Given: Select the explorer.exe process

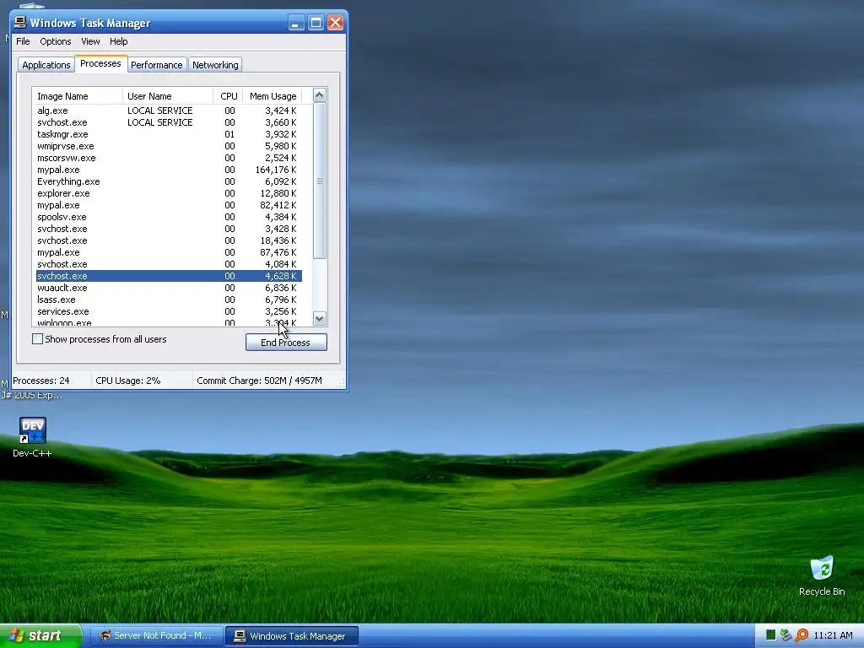Looking at the screenshot, I should (x=169, y=193).
